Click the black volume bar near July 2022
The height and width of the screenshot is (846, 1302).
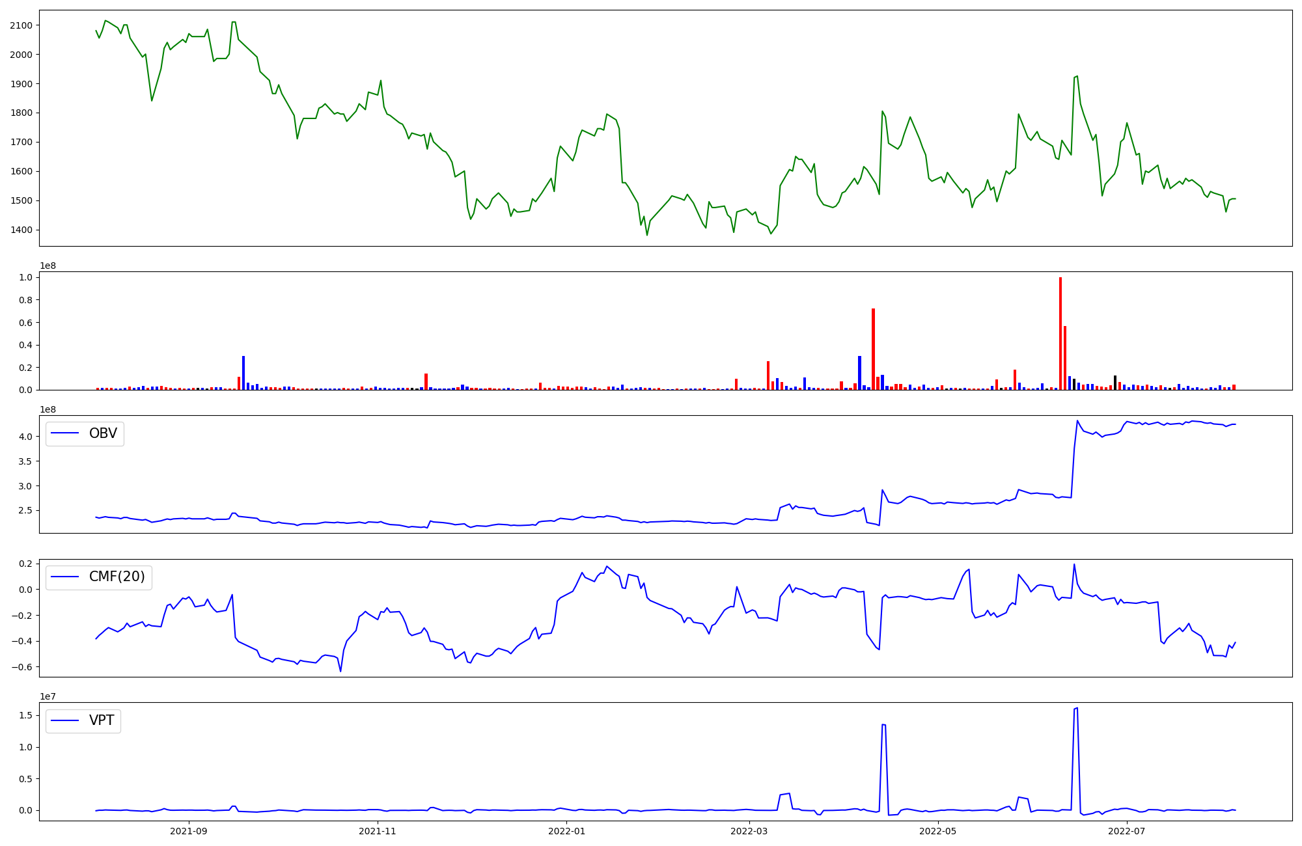click(x=1115, y=383)
